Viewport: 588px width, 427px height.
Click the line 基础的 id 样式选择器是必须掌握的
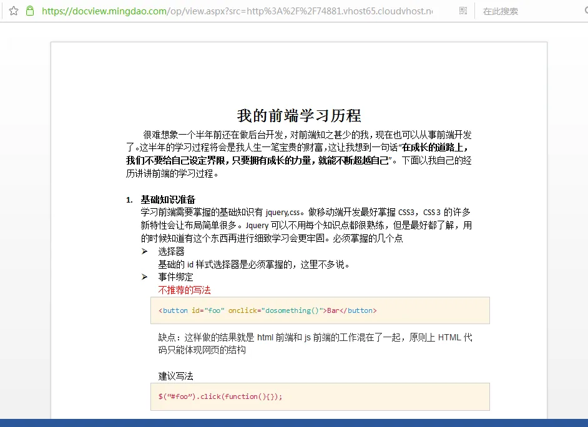click(254, 264)
